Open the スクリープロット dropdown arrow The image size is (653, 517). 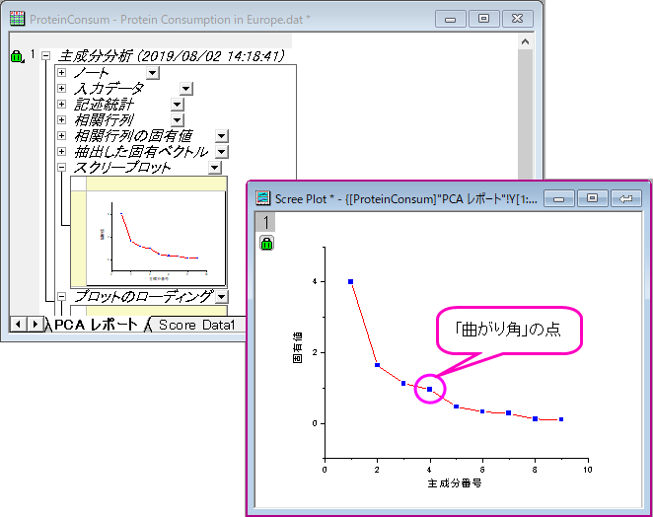click(214, 168)
